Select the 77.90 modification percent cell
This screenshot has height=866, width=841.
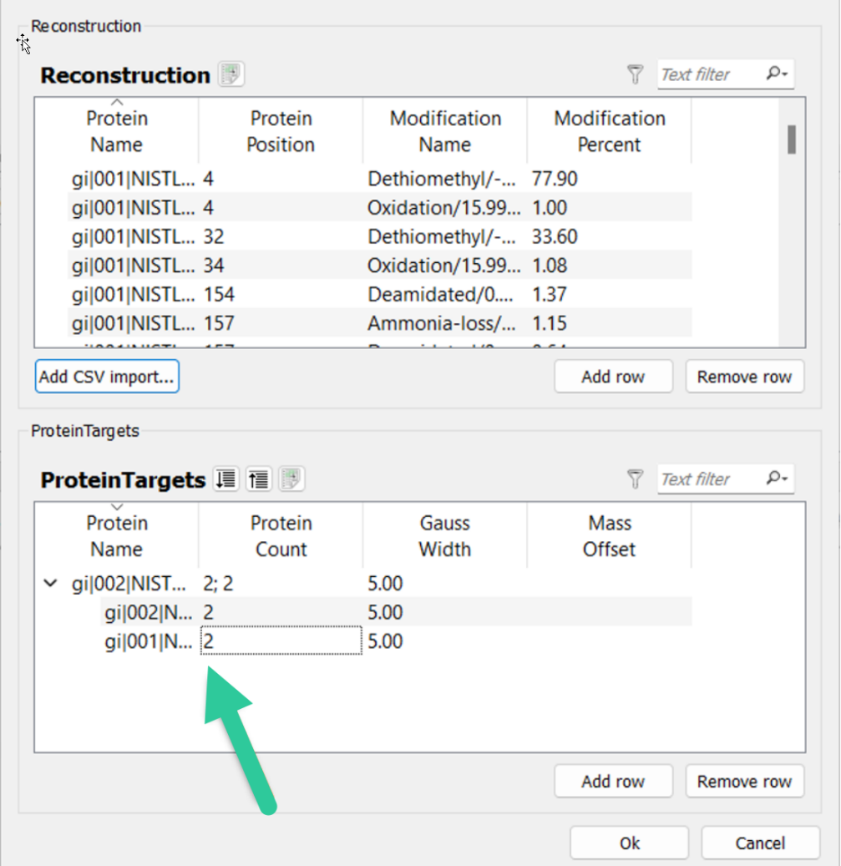tap(609, 179)
